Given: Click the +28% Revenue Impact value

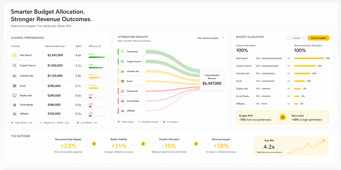Looking at the screenshot, I should [x=221, y=146].
